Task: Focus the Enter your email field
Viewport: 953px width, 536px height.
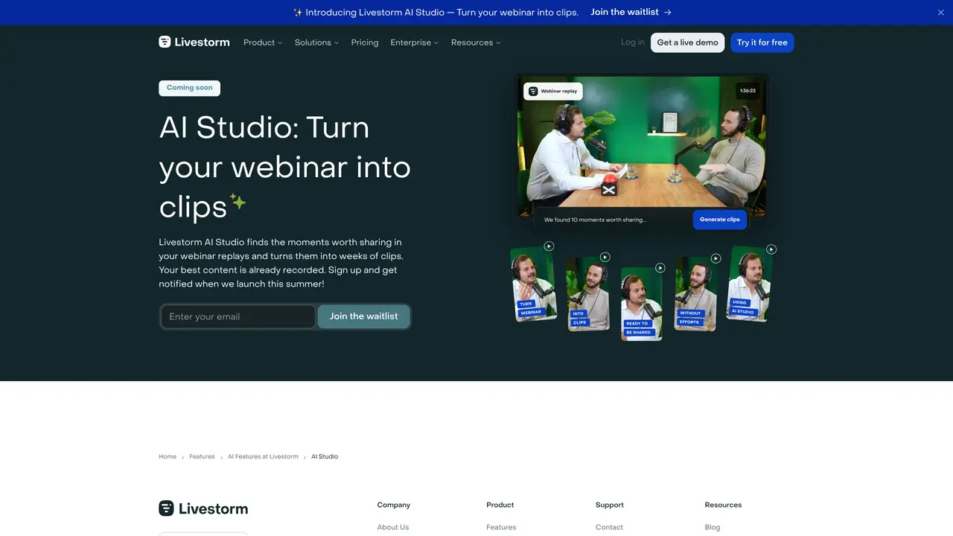Action: tap(238, 316)
